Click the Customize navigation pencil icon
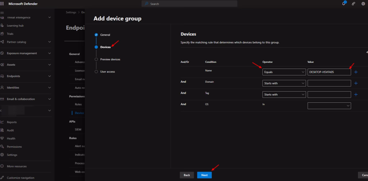The width and height of the screenshot is (368, 181). tap(2, 178)
